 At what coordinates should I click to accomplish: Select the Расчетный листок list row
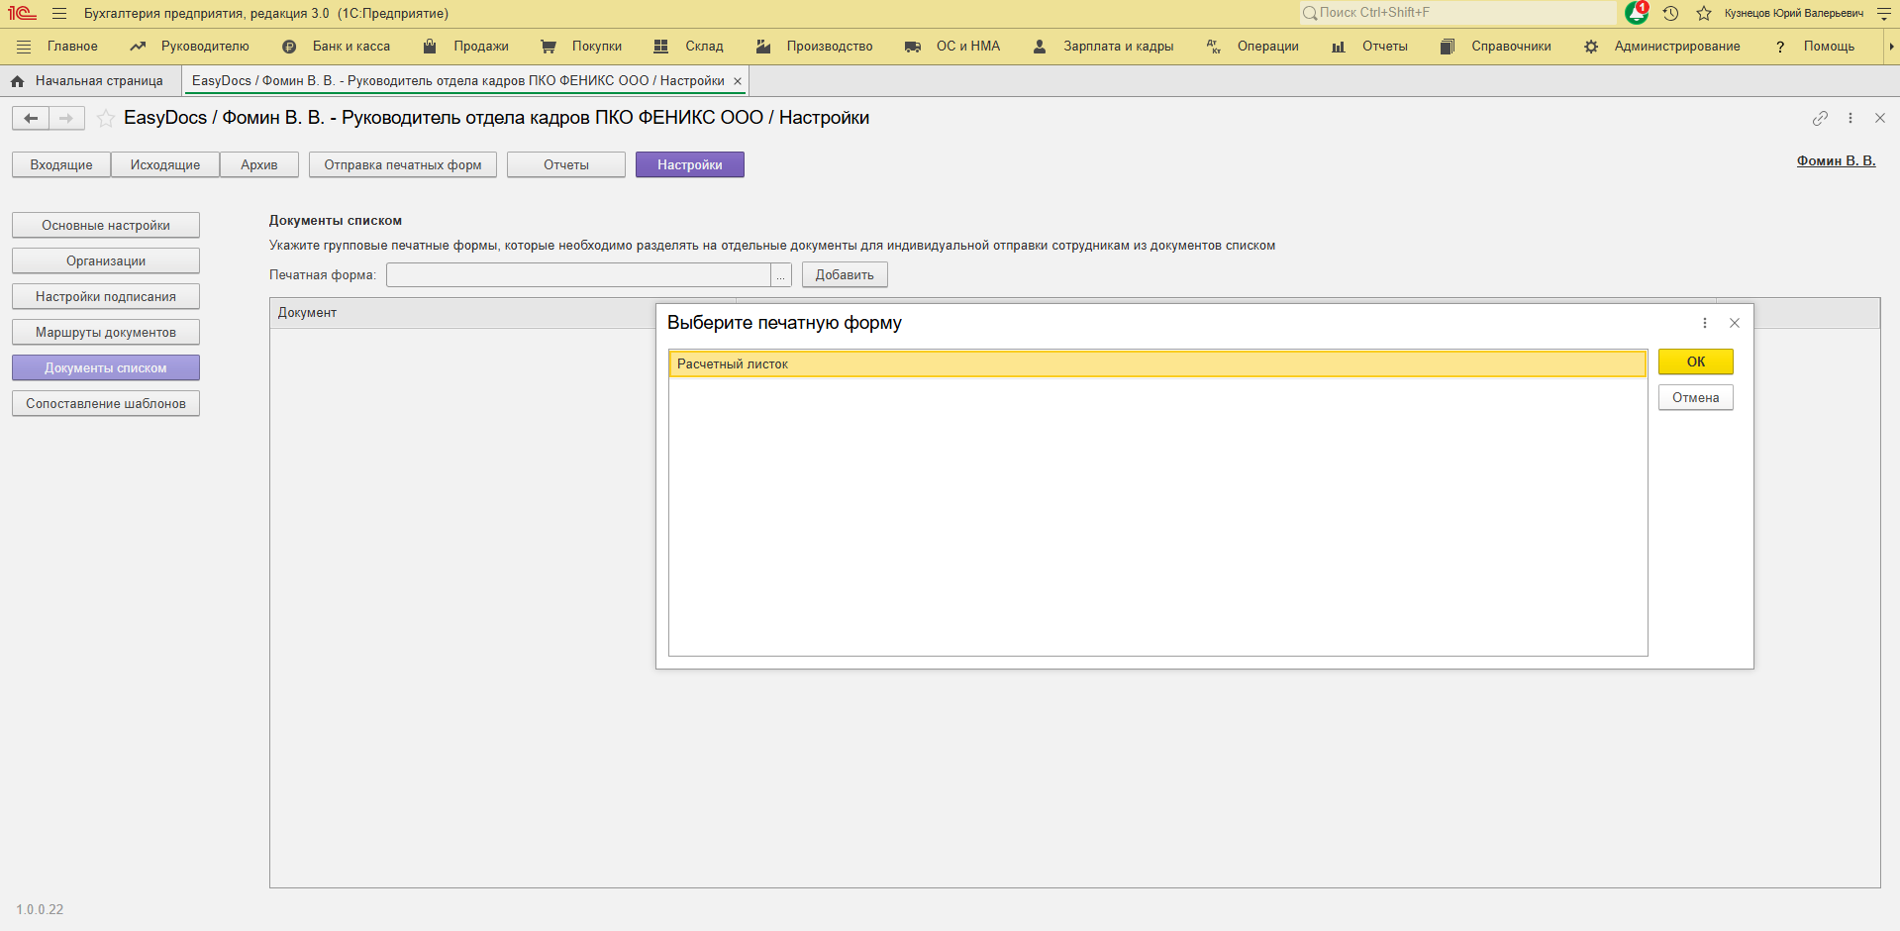[1156, 364]
